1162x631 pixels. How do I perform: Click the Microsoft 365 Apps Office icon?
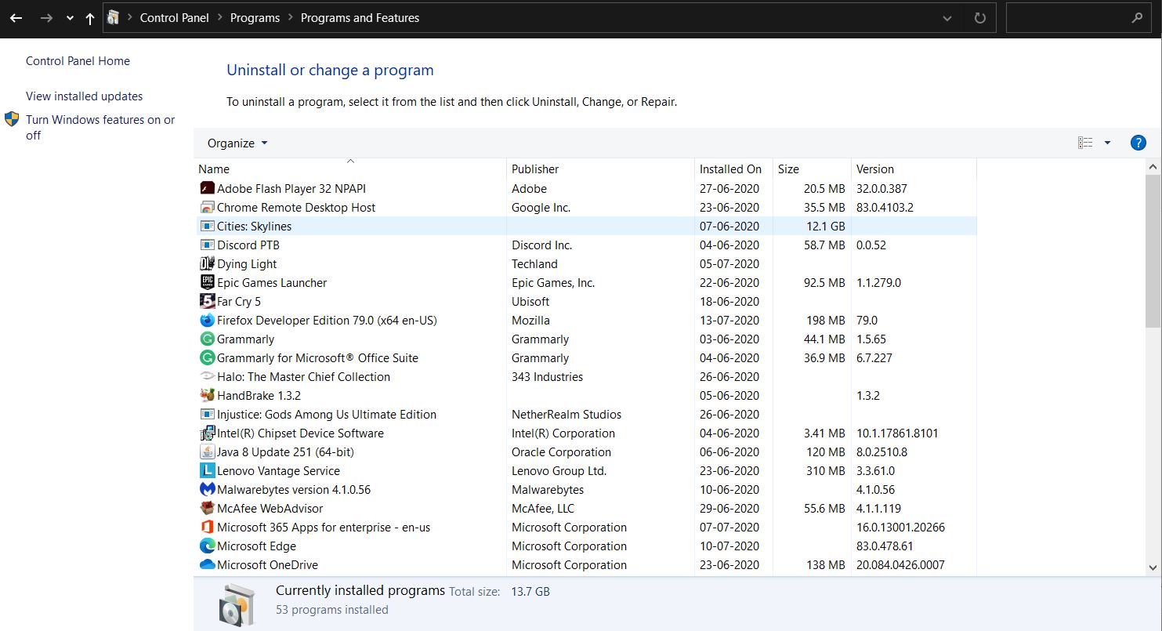(207, 527)
